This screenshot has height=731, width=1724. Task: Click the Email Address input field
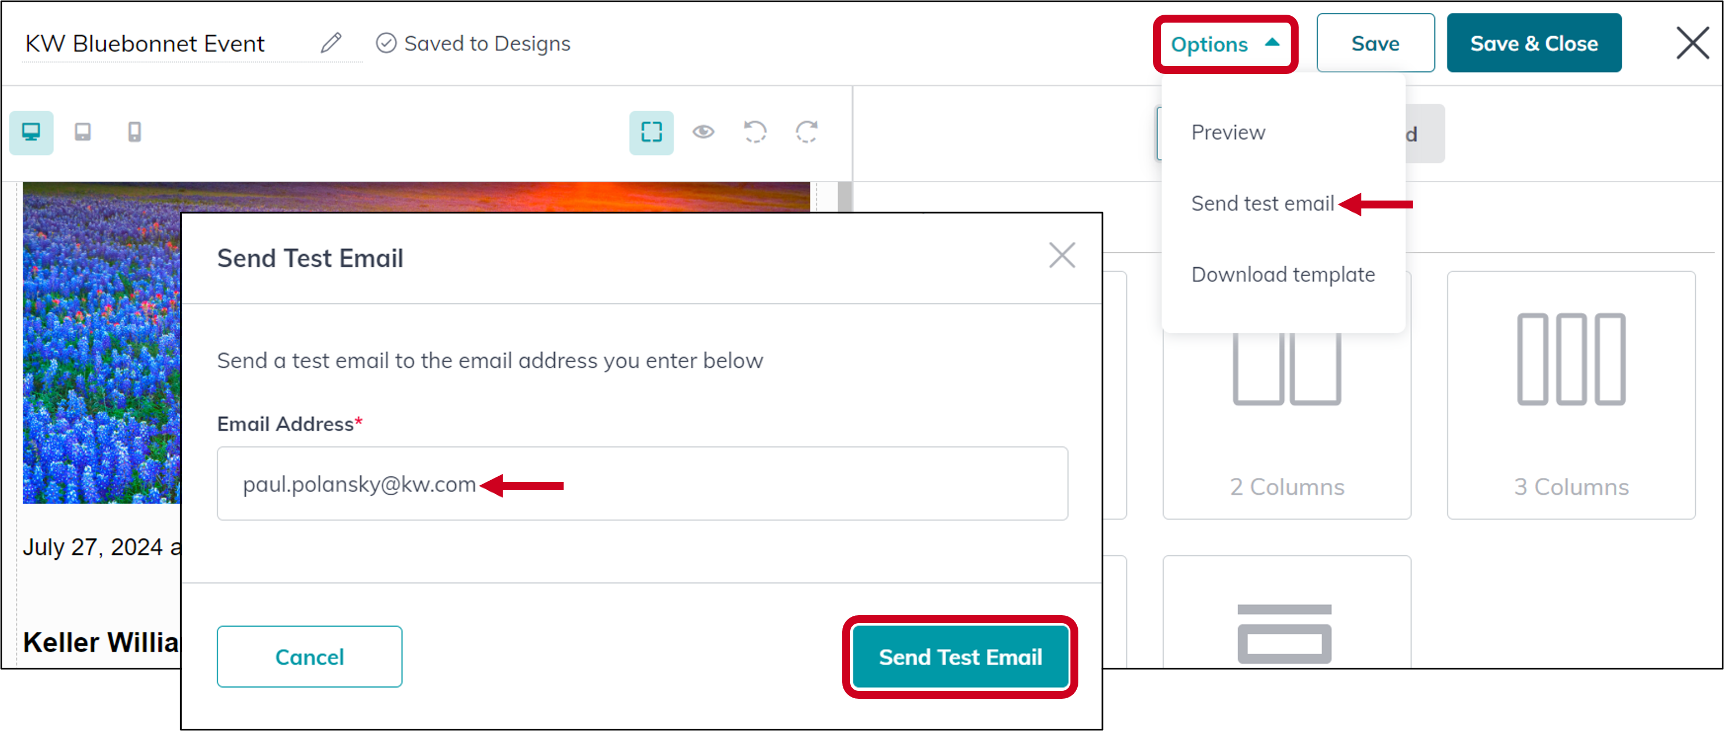pyautogui.click(x=641, y=484)
